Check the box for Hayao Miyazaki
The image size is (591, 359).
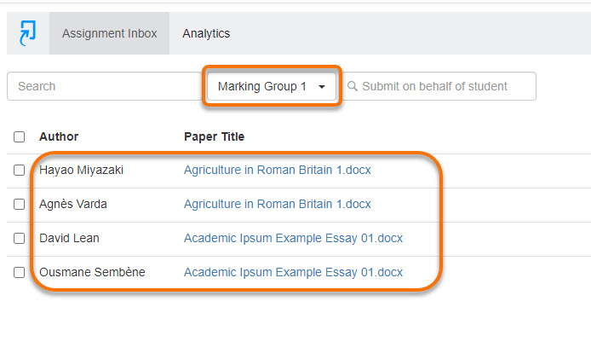coord(20,171)
